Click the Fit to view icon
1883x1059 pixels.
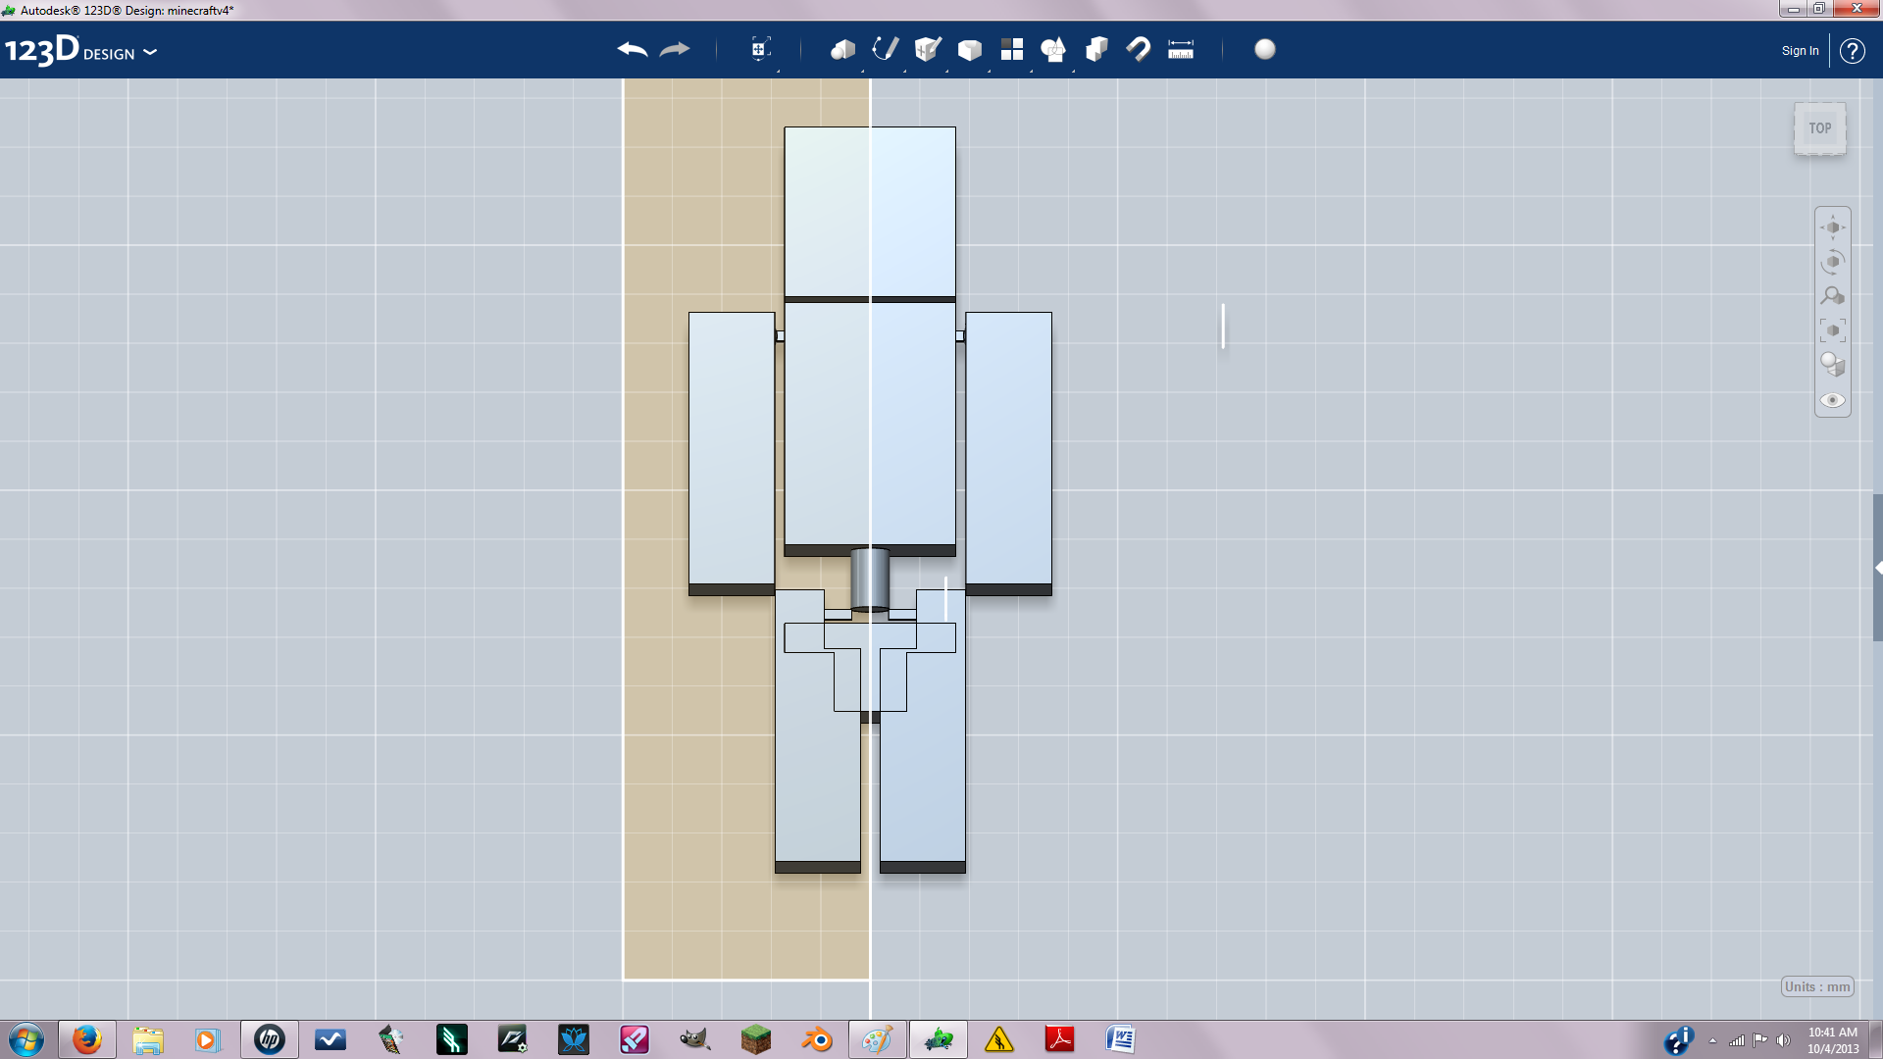click(x=1832, y=330)
